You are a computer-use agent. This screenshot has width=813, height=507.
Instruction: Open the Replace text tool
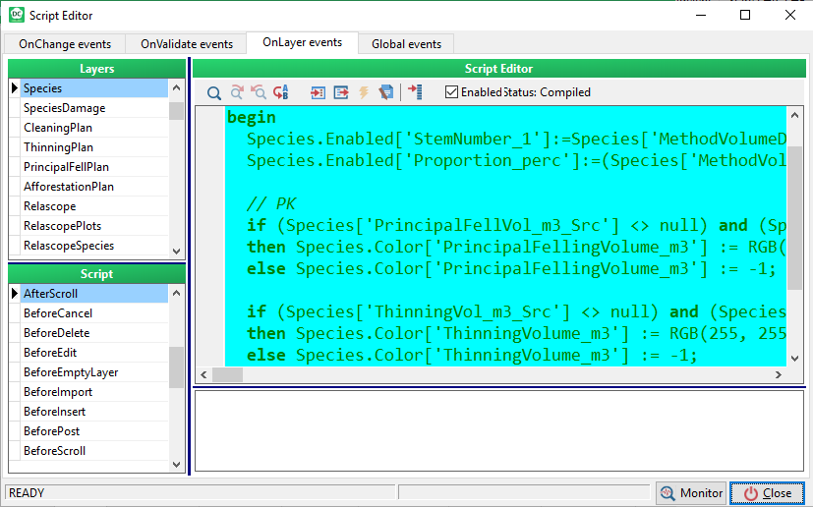(x=281, y=92)
